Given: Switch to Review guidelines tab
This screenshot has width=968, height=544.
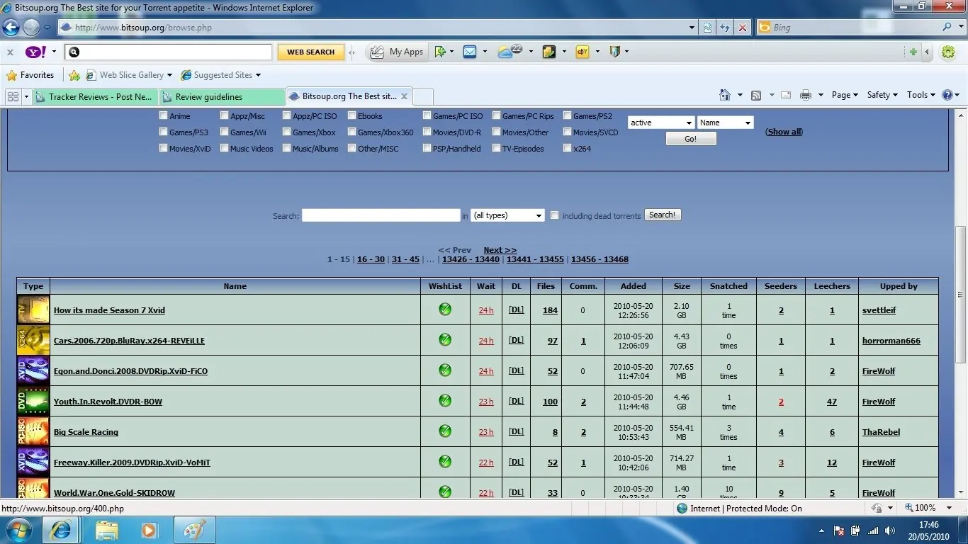Looking at the screenshot, I should [x=222, y=96].
